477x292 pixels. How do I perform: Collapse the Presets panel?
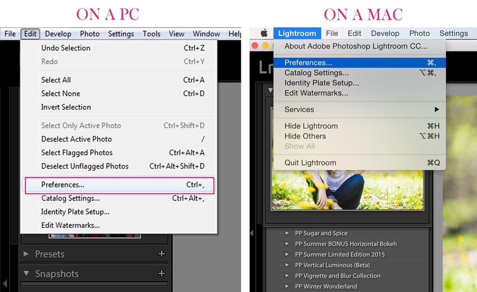(27, 254)
